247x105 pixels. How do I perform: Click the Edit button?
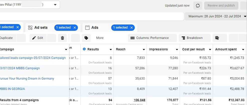[38, 38]
